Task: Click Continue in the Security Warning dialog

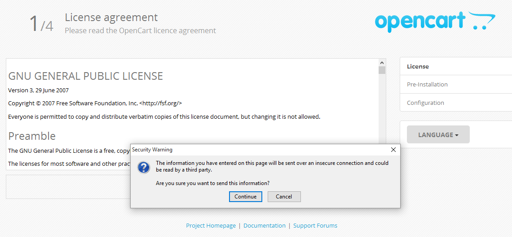Action: (246, 197)
